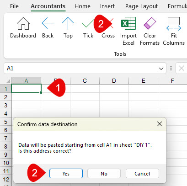Switch to the Insert tab
This screenshot has height=186, width=187.
[107, 6]
